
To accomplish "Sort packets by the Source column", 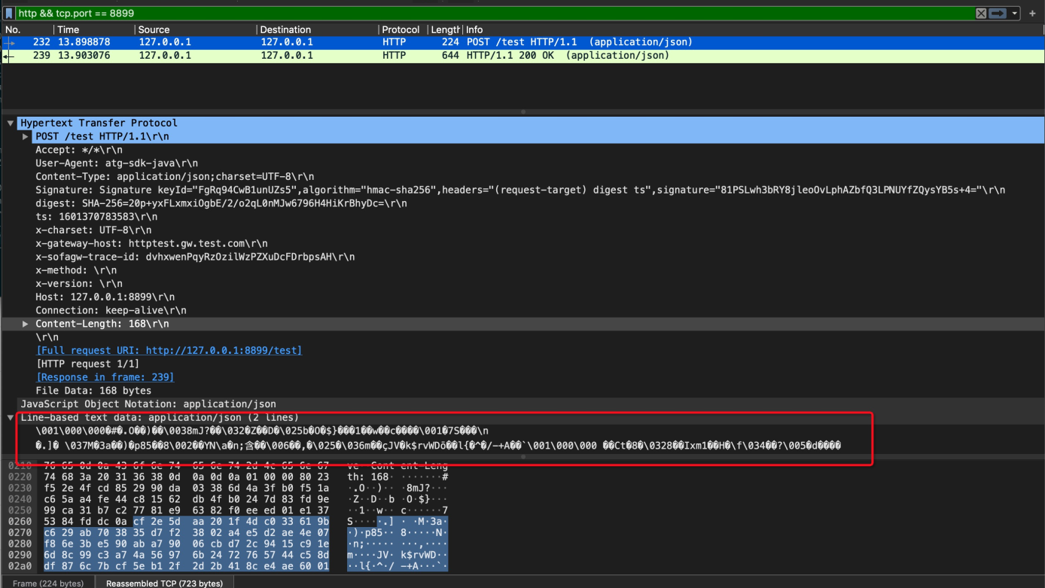I will click(195, 29).
